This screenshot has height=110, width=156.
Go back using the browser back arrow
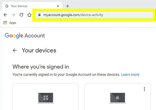coord(5,15)
